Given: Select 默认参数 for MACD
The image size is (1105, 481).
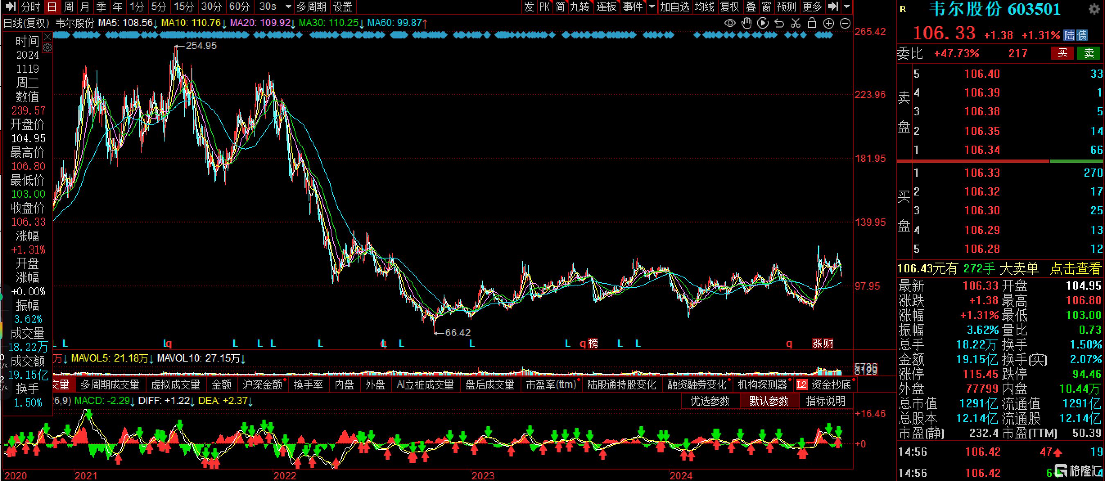Looking at the screenshot, I should click(x=769, y=401).
